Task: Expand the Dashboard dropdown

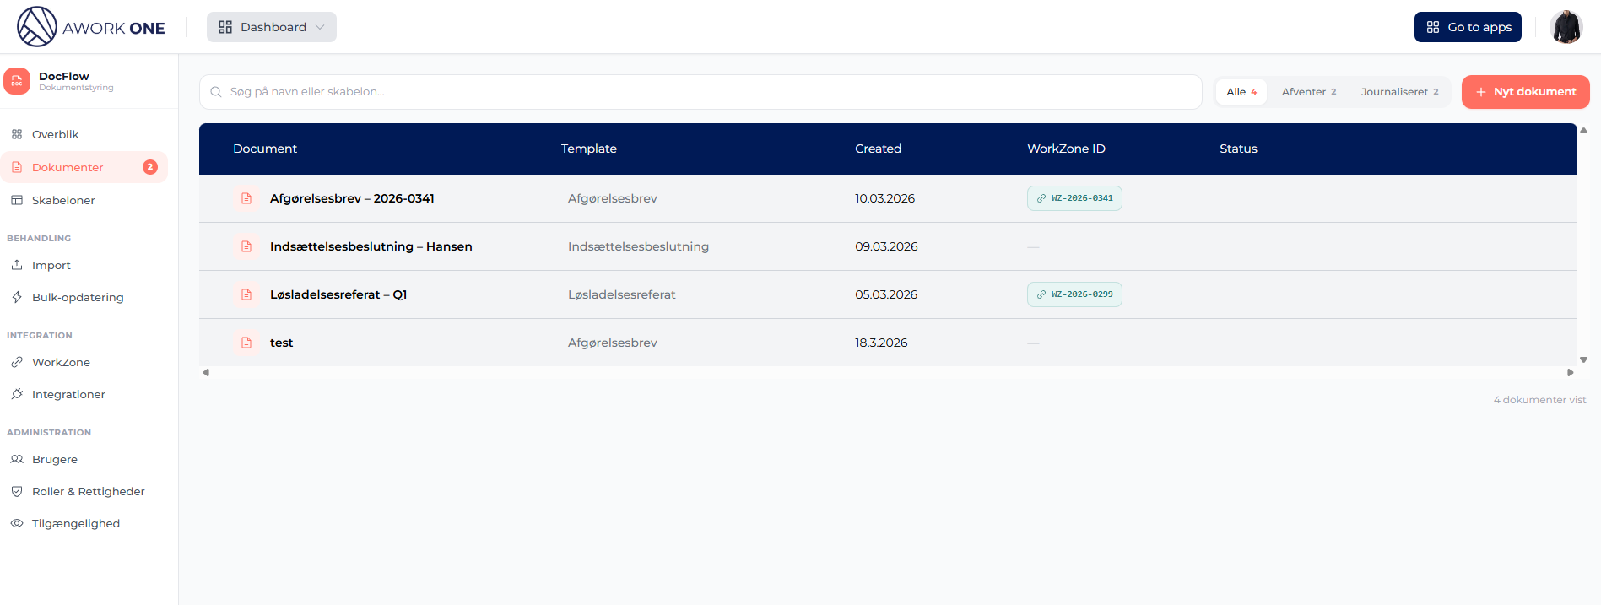Action: click(x=271, y=27)
